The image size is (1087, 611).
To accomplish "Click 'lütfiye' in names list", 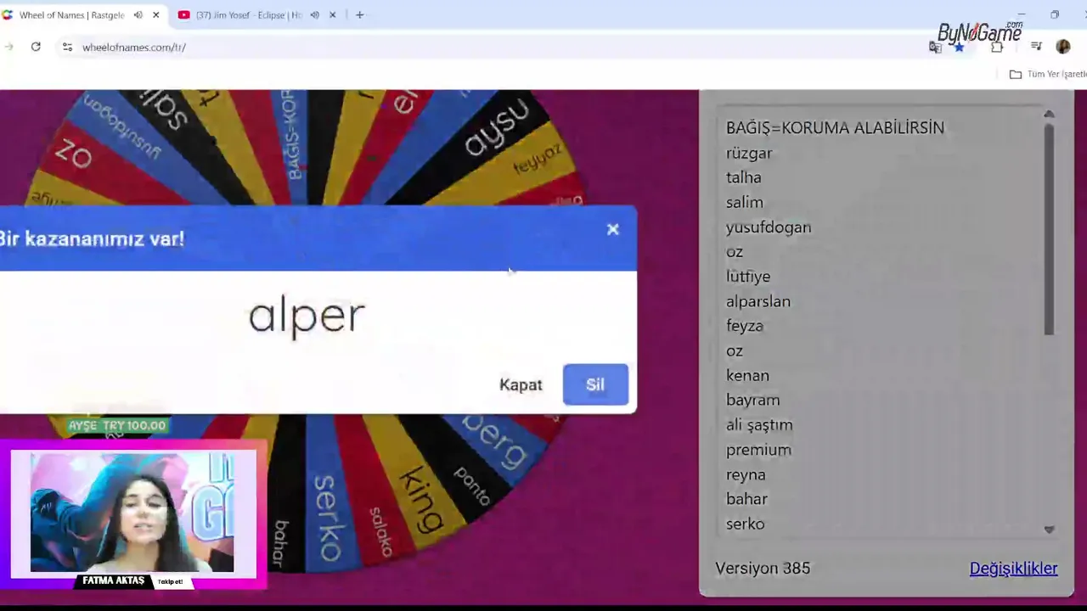I will (x=748, y=277).
